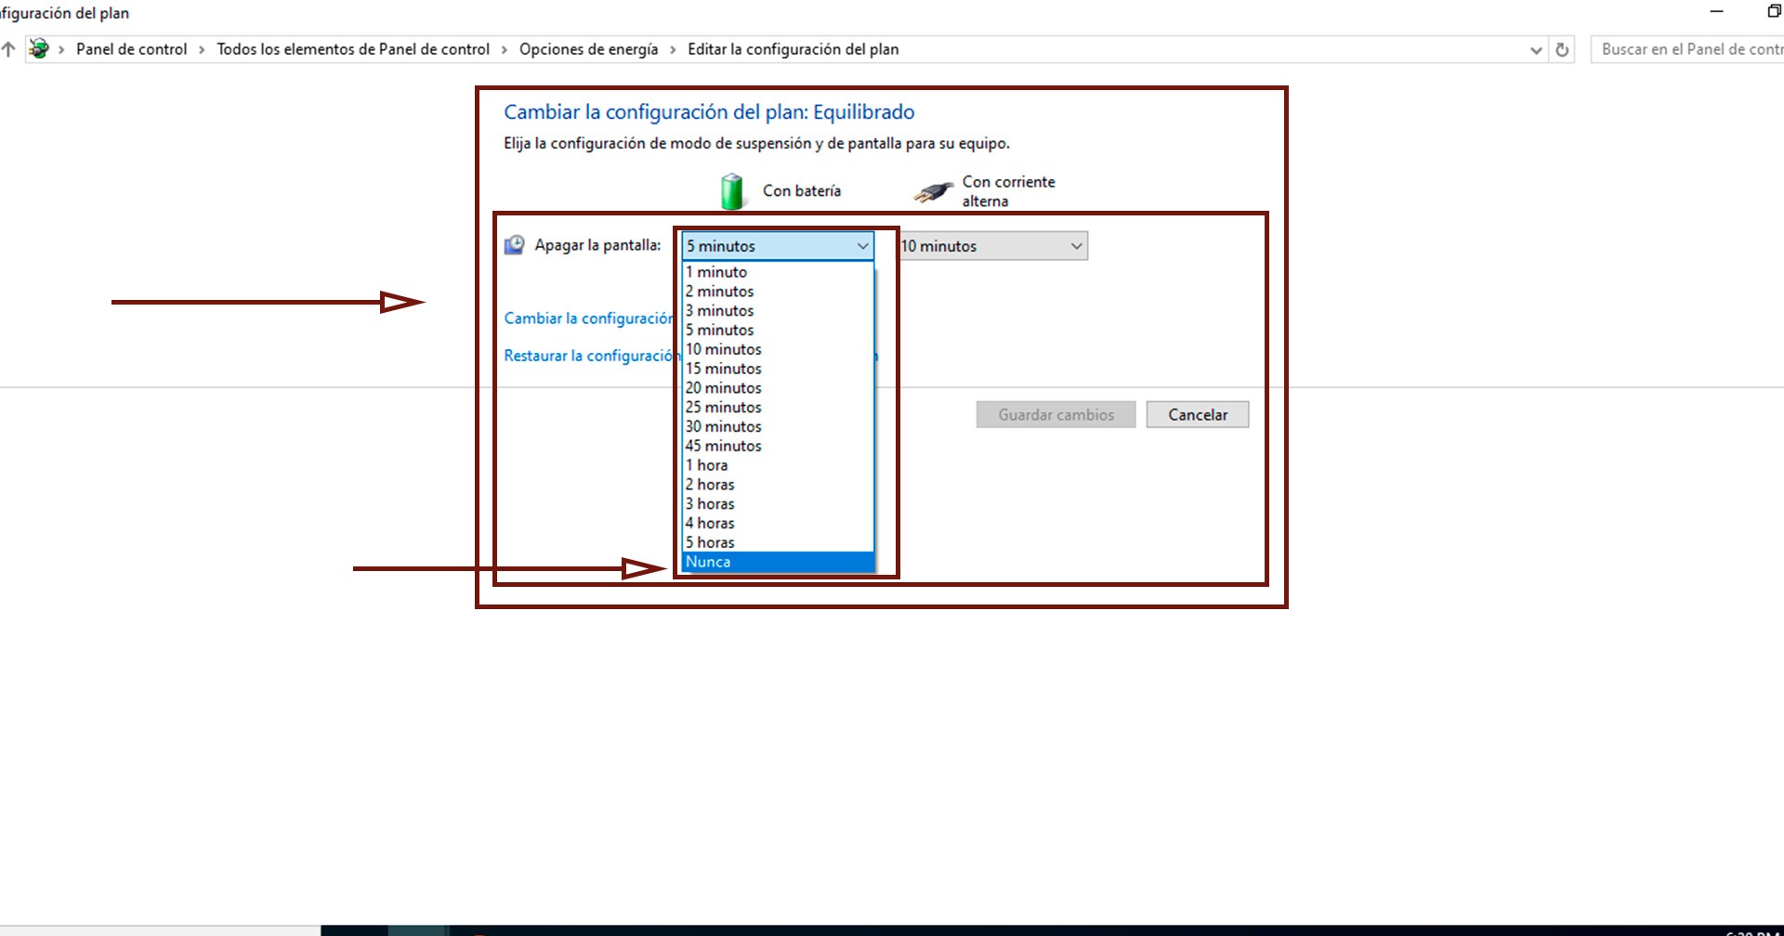Click the refresh address bar icon

point(1562,50)
